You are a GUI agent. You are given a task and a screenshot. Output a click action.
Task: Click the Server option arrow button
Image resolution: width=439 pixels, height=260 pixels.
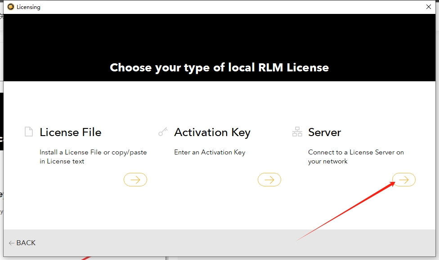click(x=403, y=180)
